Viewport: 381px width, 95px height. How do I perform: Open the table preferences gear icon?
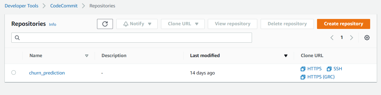(x=367, y=38)
